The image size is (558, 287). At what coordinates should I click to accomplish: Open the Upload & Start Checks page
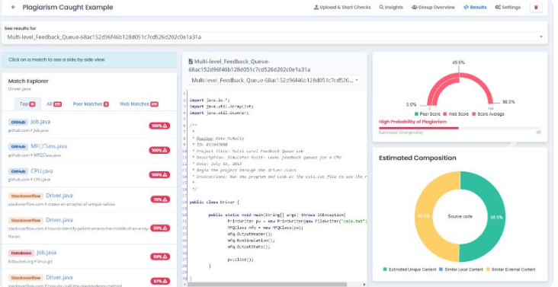[342, 7]
